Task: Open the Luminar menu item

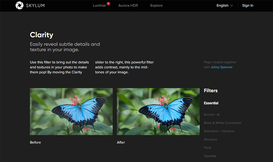Action: [x=100, y=6]
